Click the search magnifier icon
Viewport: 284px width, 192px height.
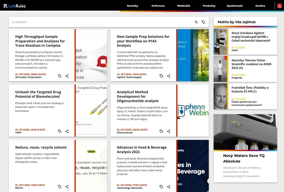pyautogui.click(x=196, y=22)
